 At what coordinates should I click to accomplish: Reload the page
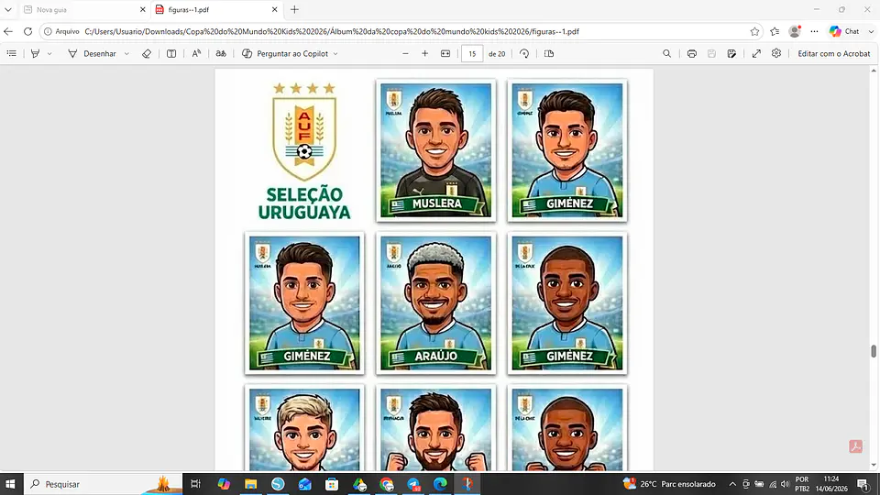(x=27, y=31)
